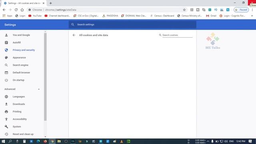Open the Apps bookmark shortcut
Screen dimensions: 256x144
tap(8, 16)
